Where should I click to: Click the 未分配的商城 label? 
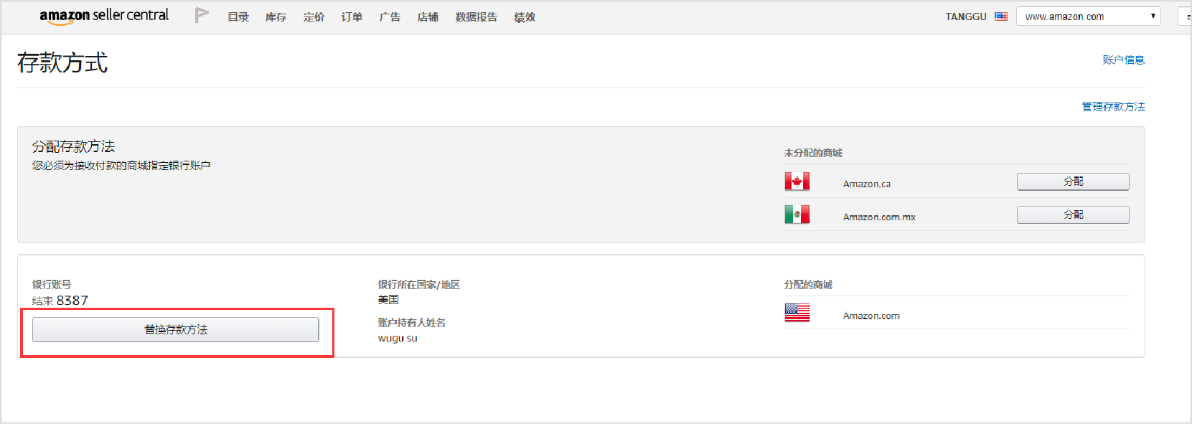[813, 154]
